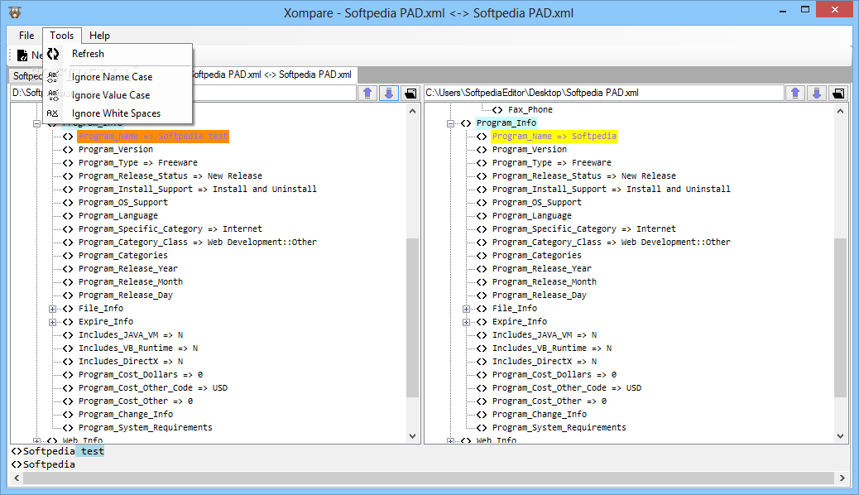
Task: Select Includes_VB_Runtime in right pane
Action: click(552, 348)
